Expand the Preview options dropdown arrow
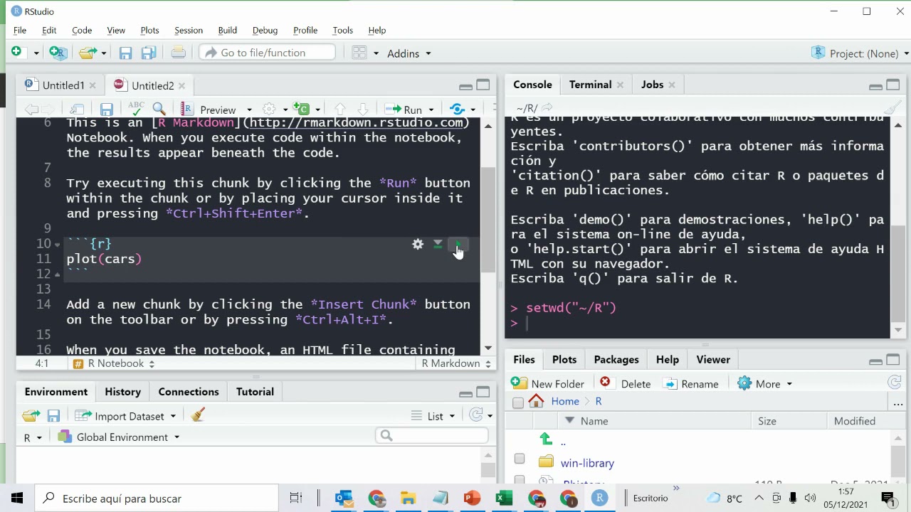This screenshot has width=911, height=512. coord(249,110)
